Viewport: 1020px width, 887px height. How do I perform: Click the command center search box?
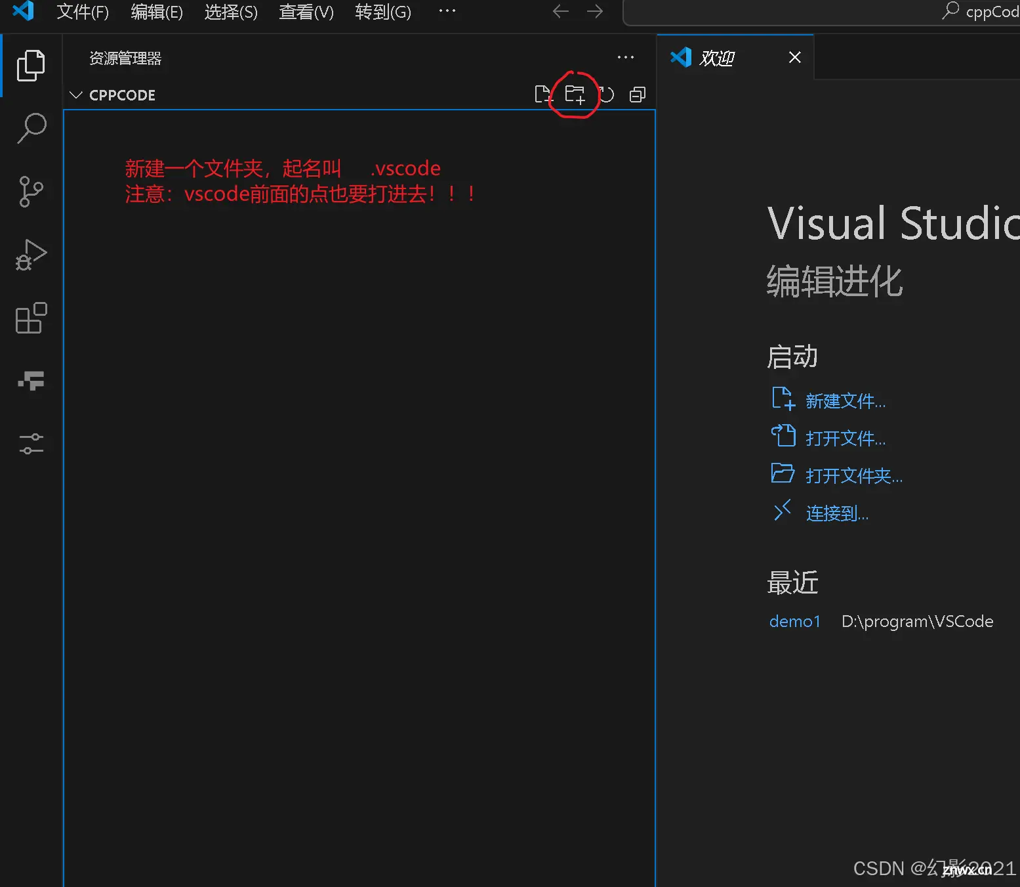[x=821, y=12]
